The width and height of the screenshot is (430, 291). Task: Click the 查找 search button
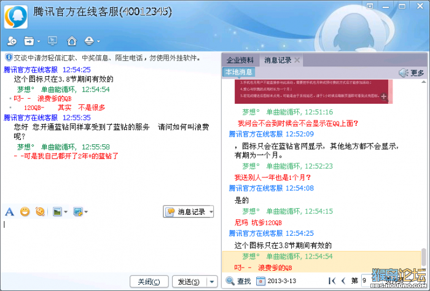pos(238,281)
